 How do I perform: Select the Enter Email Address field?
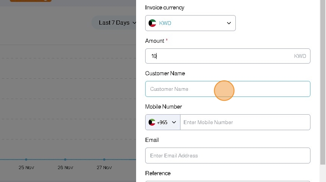point(227,156)
